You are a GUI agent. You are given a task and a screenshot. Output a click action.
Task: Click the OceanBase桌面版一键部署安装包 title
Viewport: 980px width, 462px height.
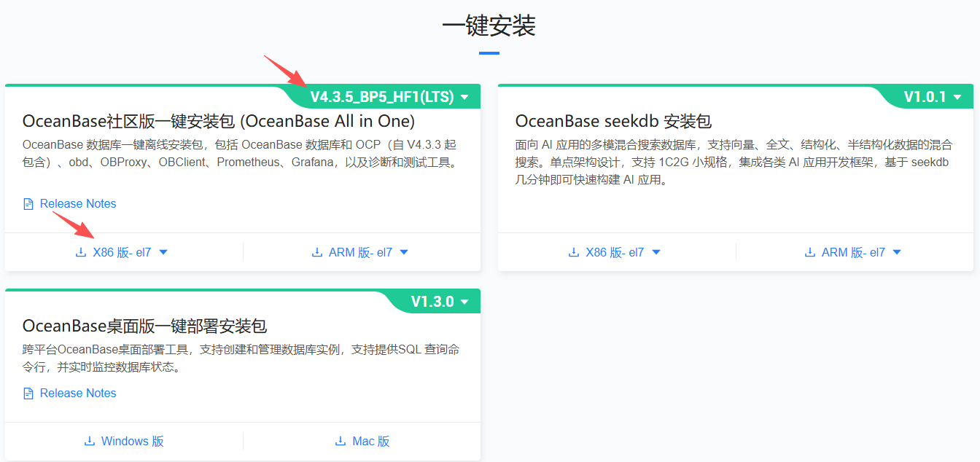pyautogui.click(x=145, y=325)
